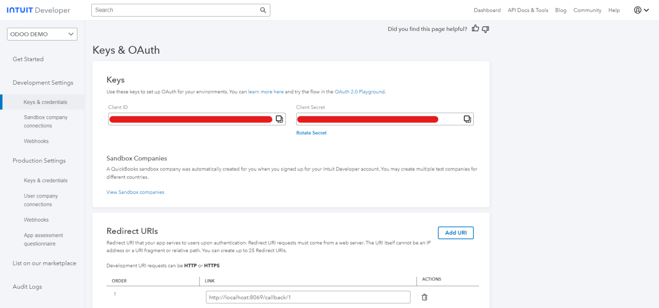Click View Sandbox companies link
659x308 pixels.
135,192
